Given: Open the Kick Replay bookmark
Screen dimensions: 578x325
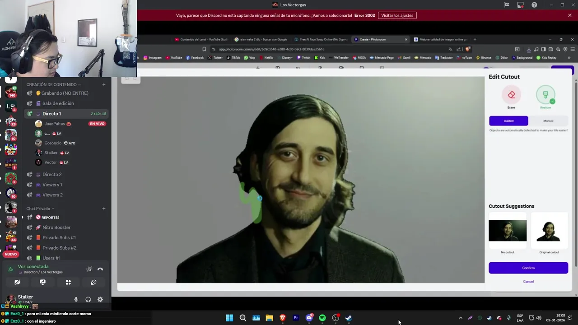Looking at the screenshot, I should click(x=546, y=58).
